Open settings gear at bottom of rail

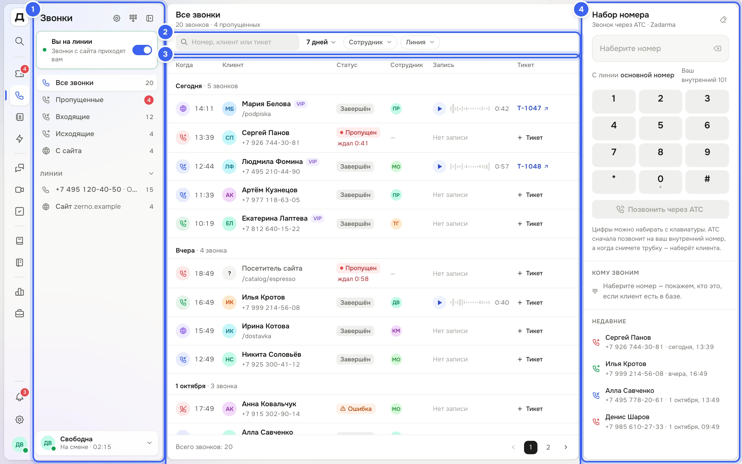20,419
